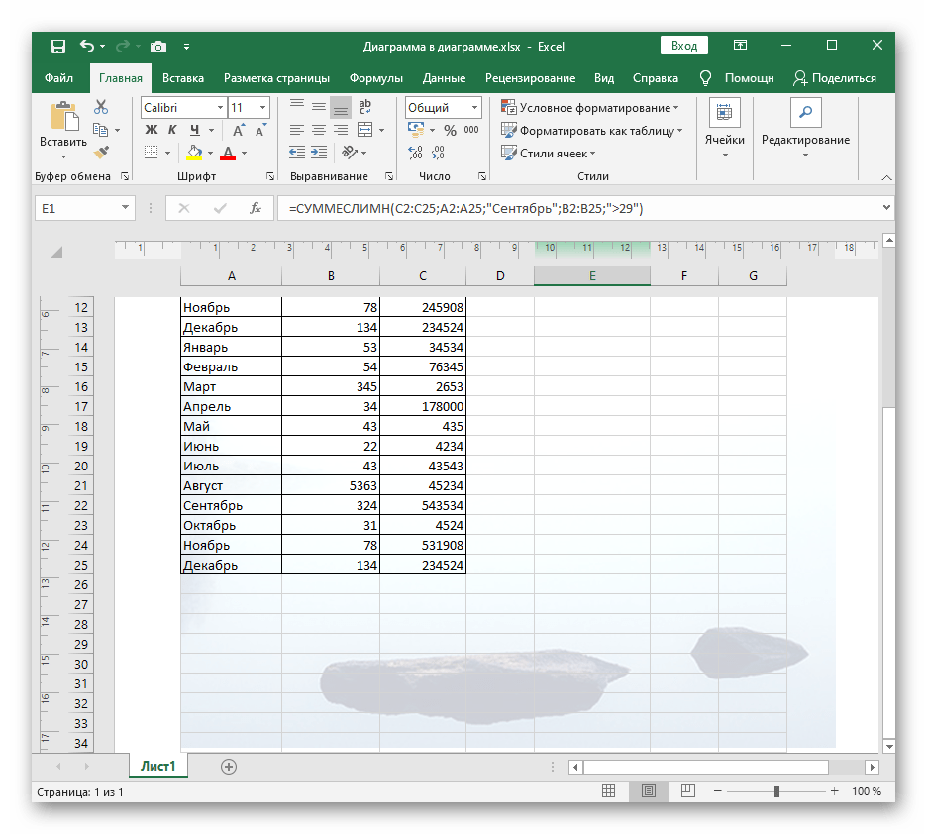Select the Format Painter brush icon
927x834 pixels.
coord(101,152)
